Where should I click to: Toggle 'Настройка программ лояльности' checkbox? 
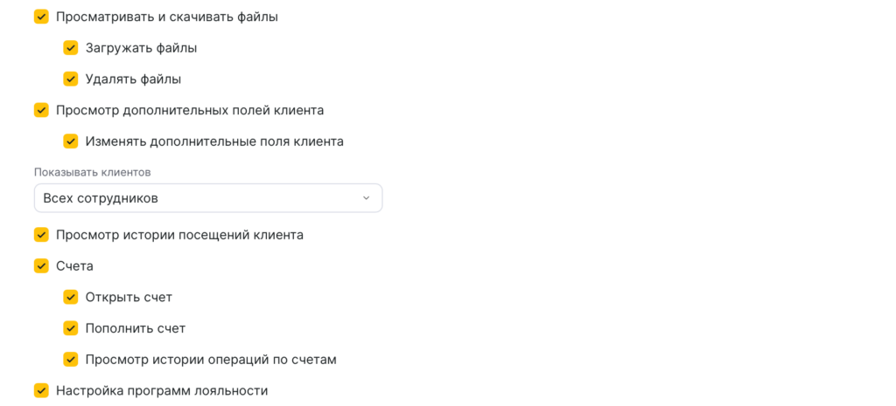[x=41, y=390]
